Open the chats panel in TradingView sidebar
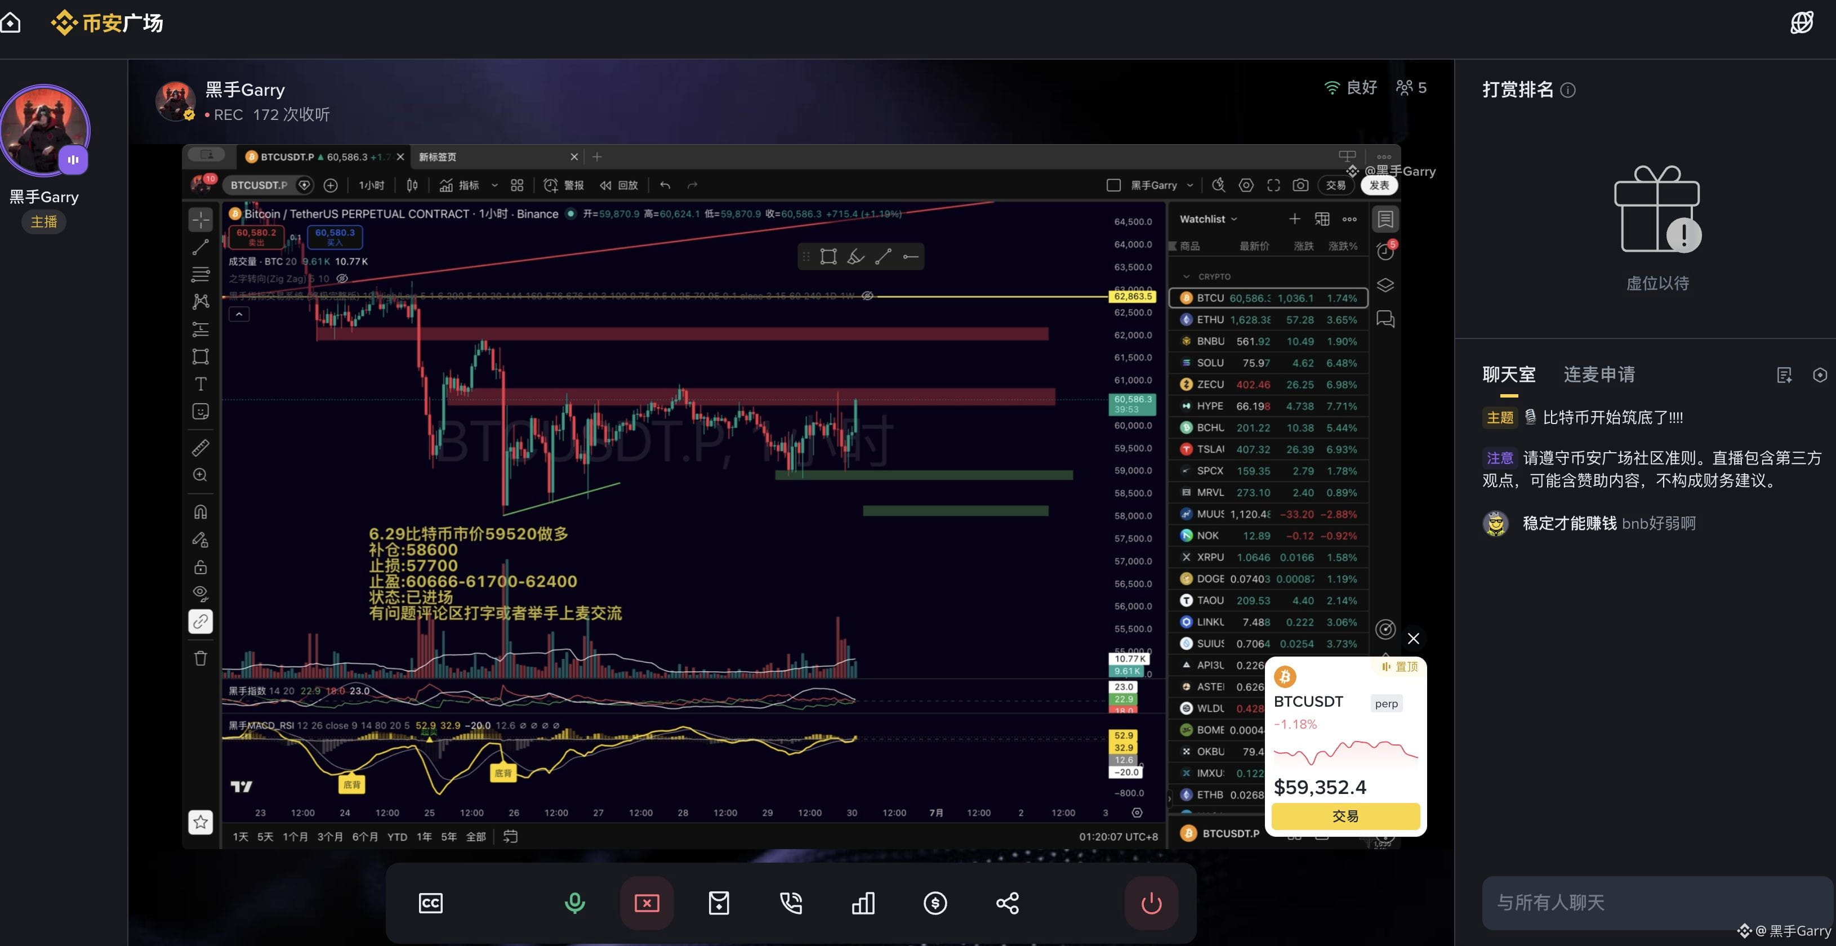1836x946 pixels. click(x=1385, y=318)
